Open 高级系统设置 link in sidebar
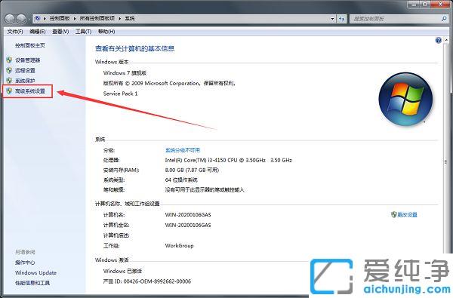The width and height of the screenshot is (453, 298). point(30,91)
